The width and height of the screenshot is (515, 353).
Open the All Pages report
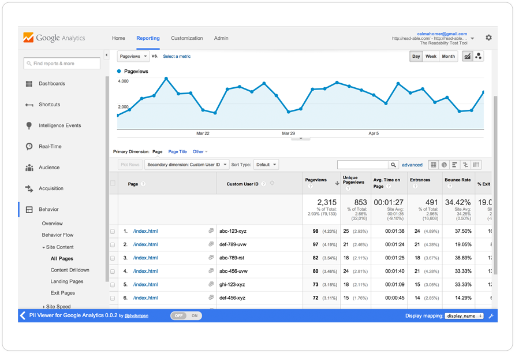pos(62,259)
